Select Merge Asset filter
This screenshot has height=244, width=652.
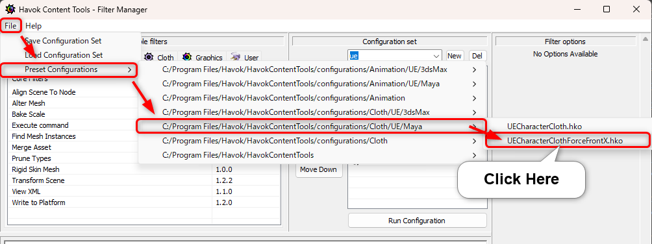pos(31,147)
